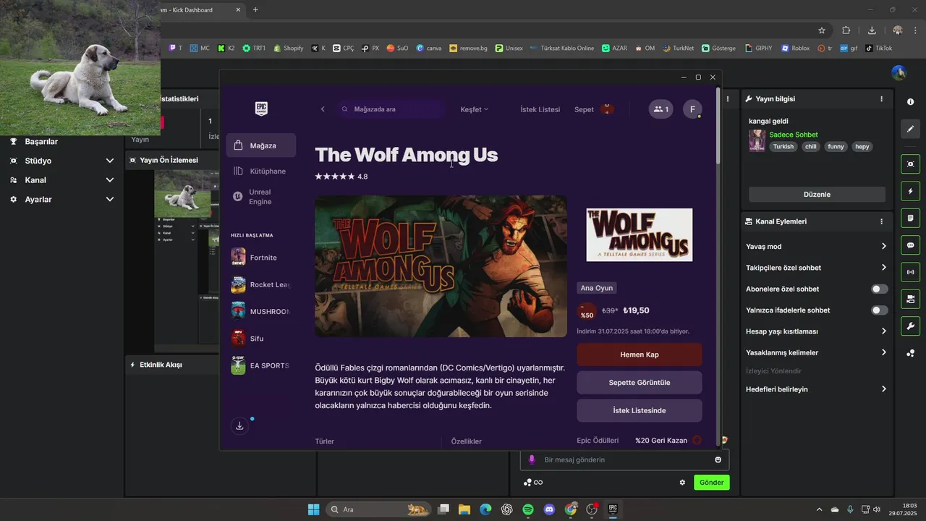Image resolution: width=926 pixels, height=521 pixels.
Task: Open chat settings gear icon
Action: 682,482
